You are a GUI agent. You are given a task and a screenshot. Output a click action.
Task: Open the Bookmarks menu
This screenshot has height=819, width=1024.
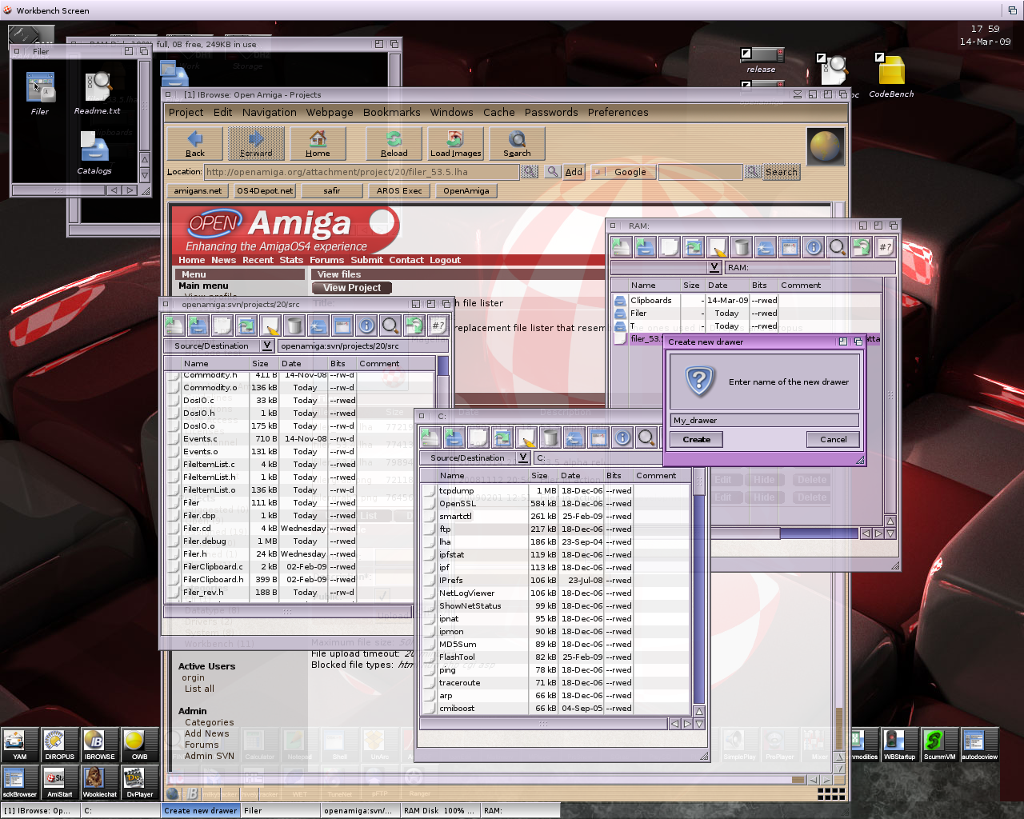click(392, 113)
